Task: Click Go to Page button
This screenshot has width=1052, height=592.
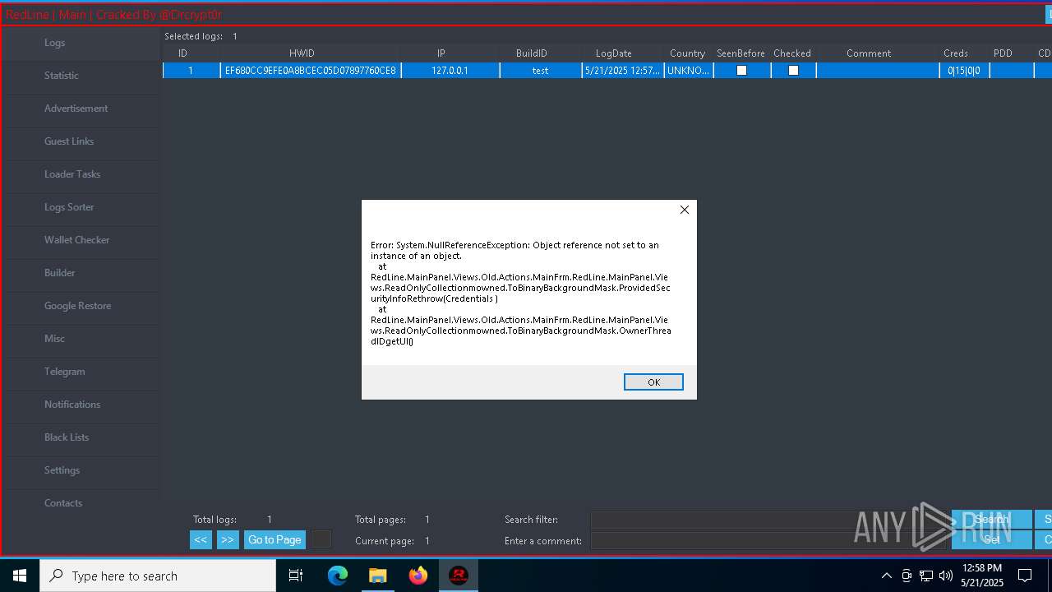Action: [x=275, y=540]
